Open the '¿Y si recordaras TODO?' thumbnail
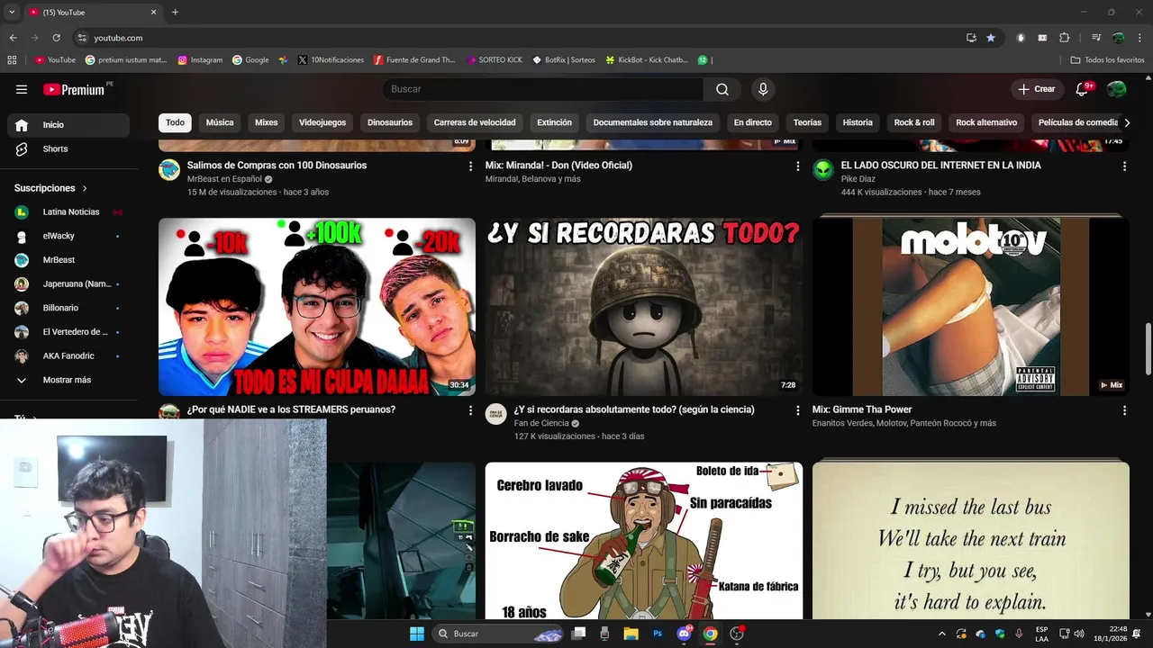Image resolution: width=1153 pixels, height=648 pixels. (644, 307)
